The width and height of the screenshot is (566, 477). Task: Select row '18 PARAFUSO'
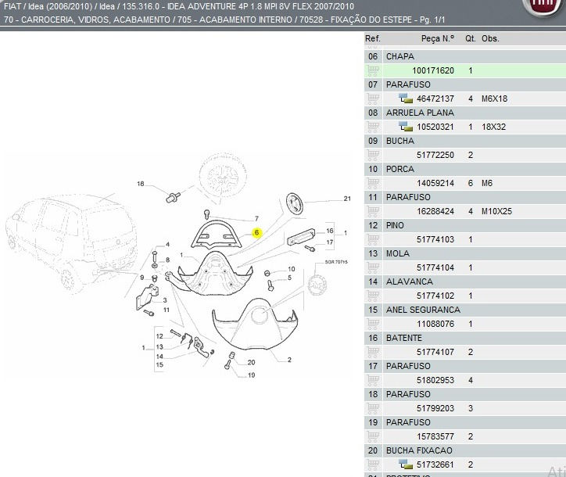point(465,394)
